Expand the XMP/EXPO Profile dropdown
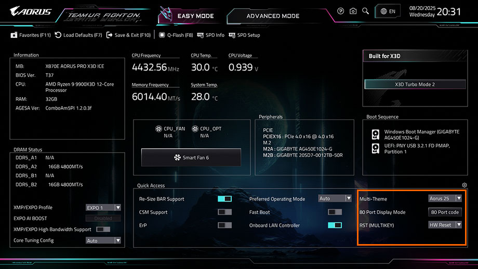Viewport: 478px width, 269px height. pyautogui.click(x=103, y=208)
